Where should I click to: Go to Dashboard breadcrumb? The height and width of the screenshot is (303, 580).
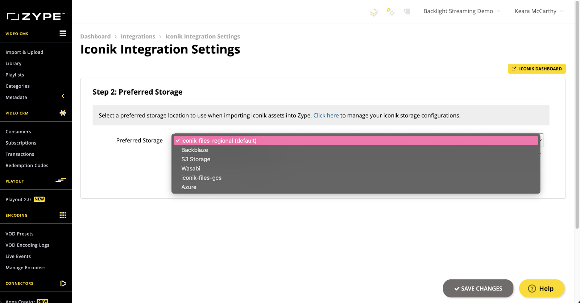pos(95,36)
